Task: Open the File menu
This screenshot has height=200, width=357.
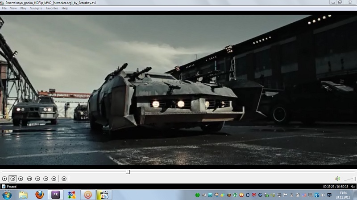Action: pyautogui.click(x=4, y=8)
